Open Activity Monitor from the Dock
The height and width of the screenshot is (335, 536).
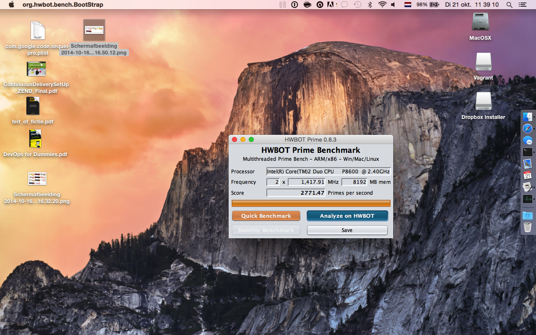click(528, 199)
